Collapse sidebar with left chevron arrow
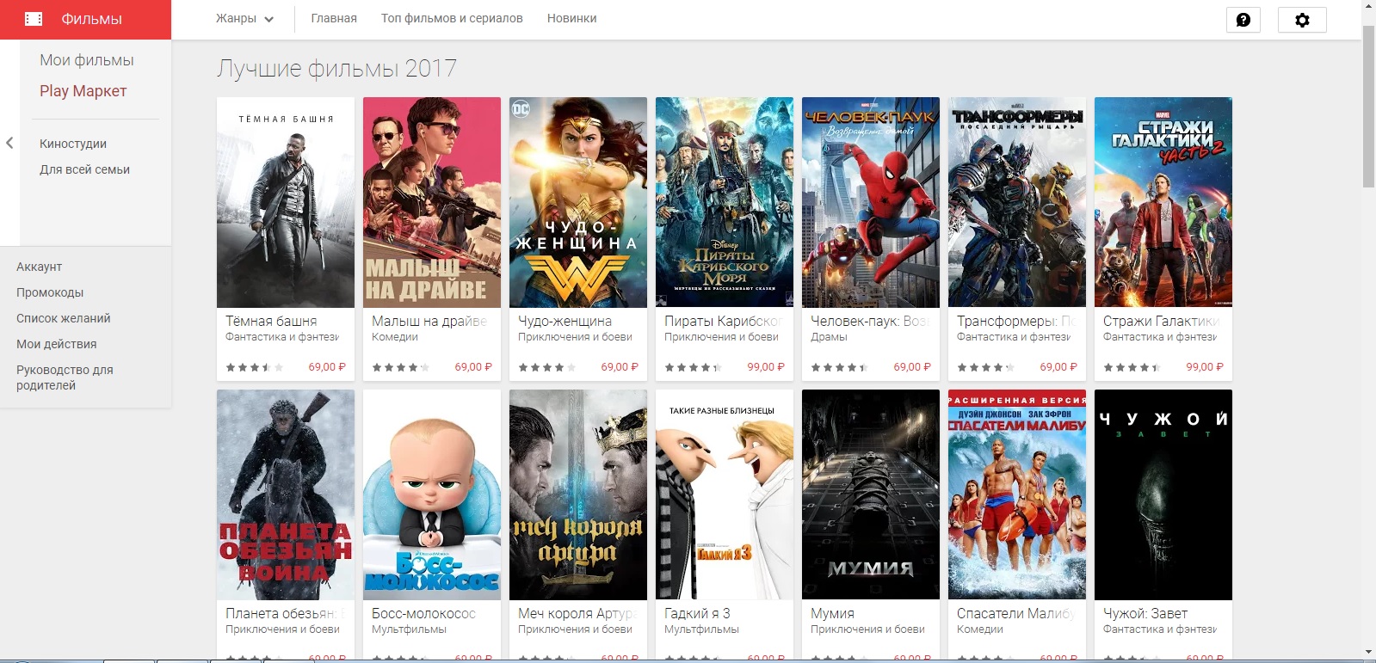This screenshot has height=663, width=1376. point(9,143)
